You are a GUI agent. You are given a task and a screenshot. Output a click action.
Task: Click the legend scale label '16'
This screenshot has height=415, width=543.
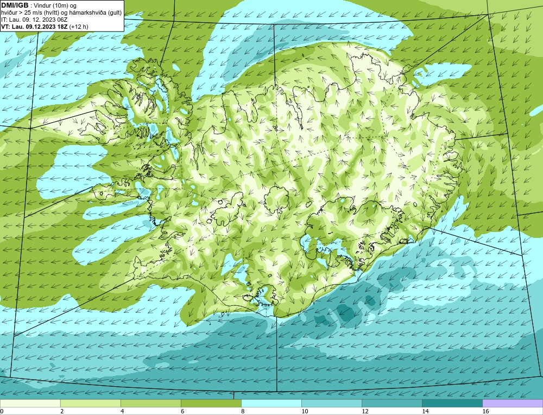(x=485, y=411)
